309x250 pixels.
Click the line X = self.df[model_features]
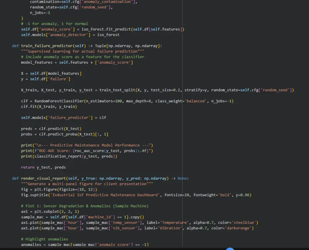click(51, 74)
